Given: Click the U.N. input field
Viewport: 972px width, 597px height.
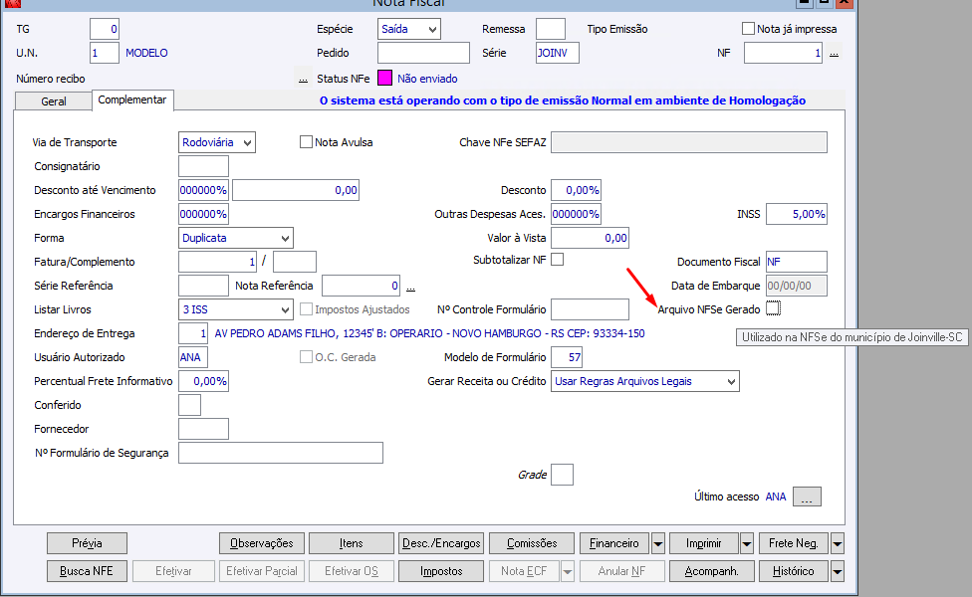Looking at the screenshot, I should 105,53.
